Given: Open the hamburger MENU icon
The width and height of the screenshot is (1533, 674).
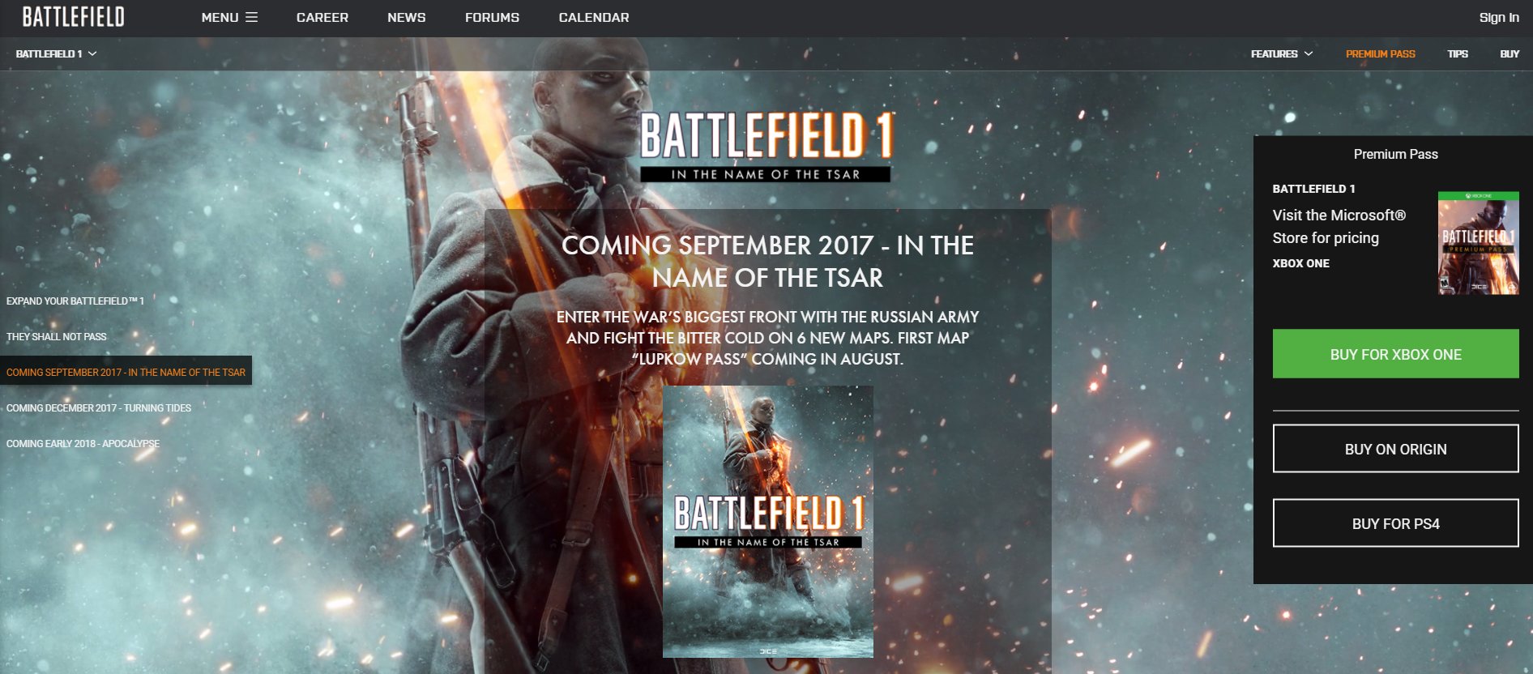Looking at the screenshot, I should tap(251, 17).
